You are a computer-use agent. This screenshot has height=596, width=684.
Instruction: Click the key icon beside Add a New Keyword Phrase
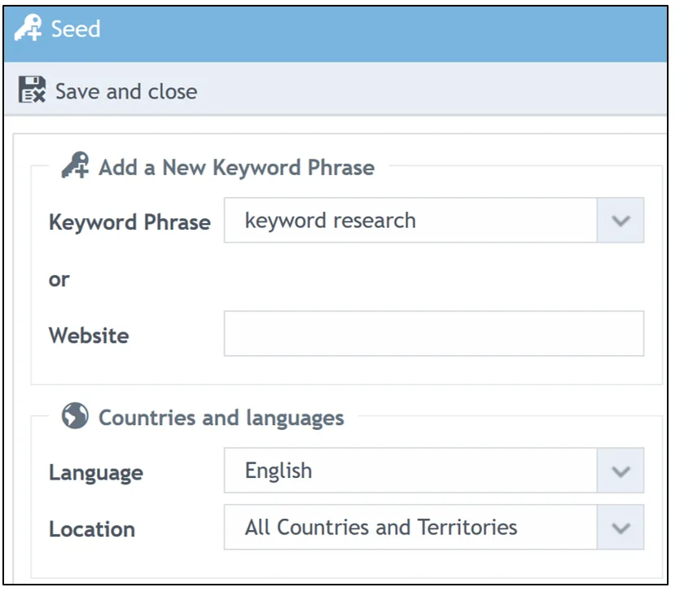[75, 166]
